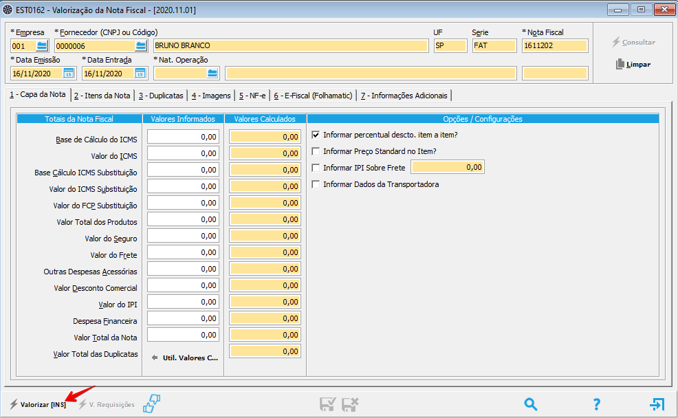The image size is (678, 418).
Task: Click the informed Valor do Frete field
Action: (184, 252)
